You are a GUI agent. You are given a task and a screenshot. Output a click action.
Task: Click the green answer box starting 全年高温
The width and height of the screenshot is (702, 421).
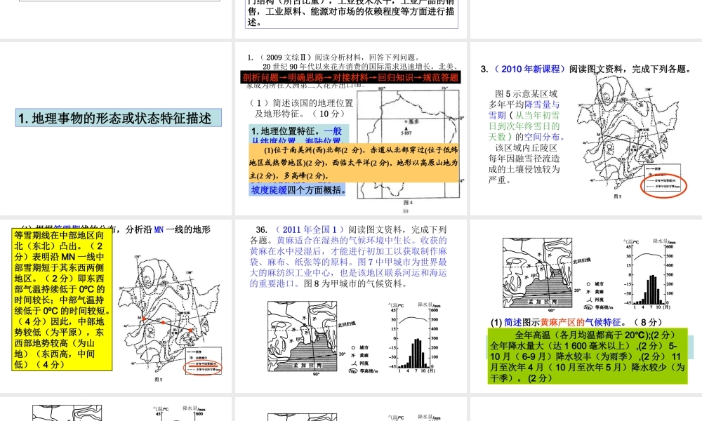pyautogui.click(x=588, y=356)
